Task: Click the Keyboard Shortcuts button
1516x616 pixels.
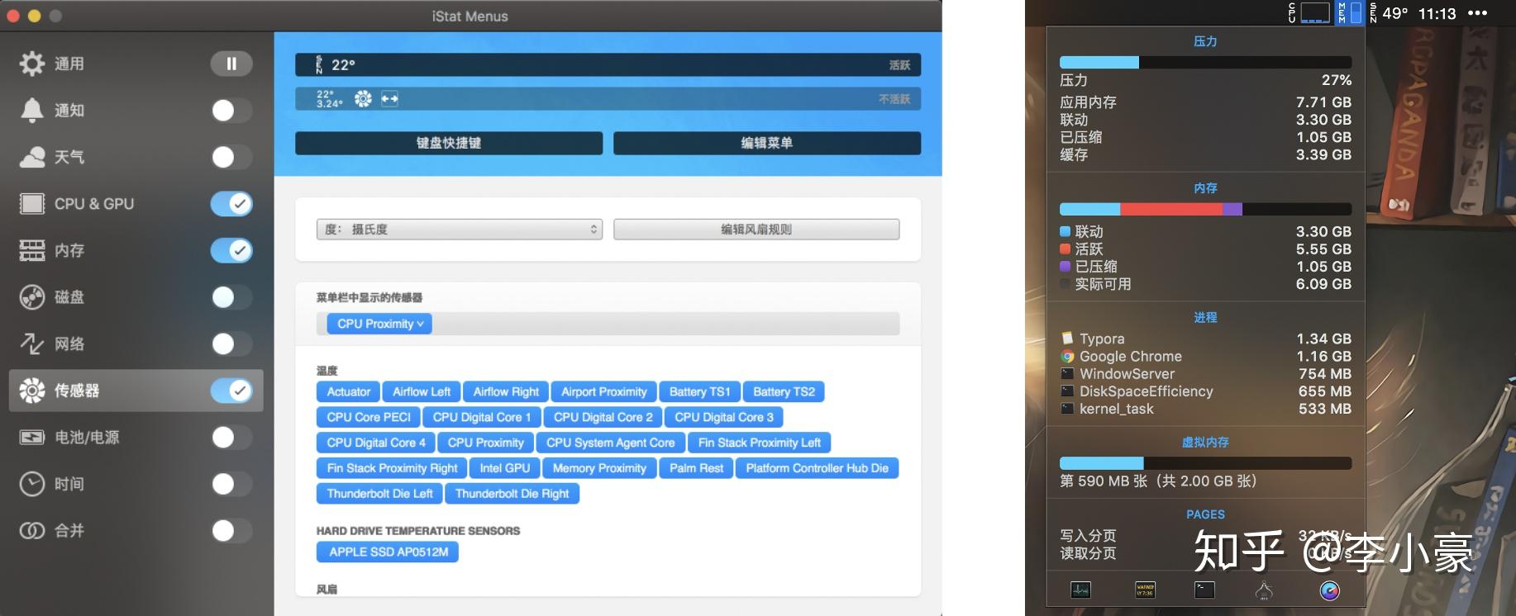Action: pyautogui.click(x=449, y=143)
